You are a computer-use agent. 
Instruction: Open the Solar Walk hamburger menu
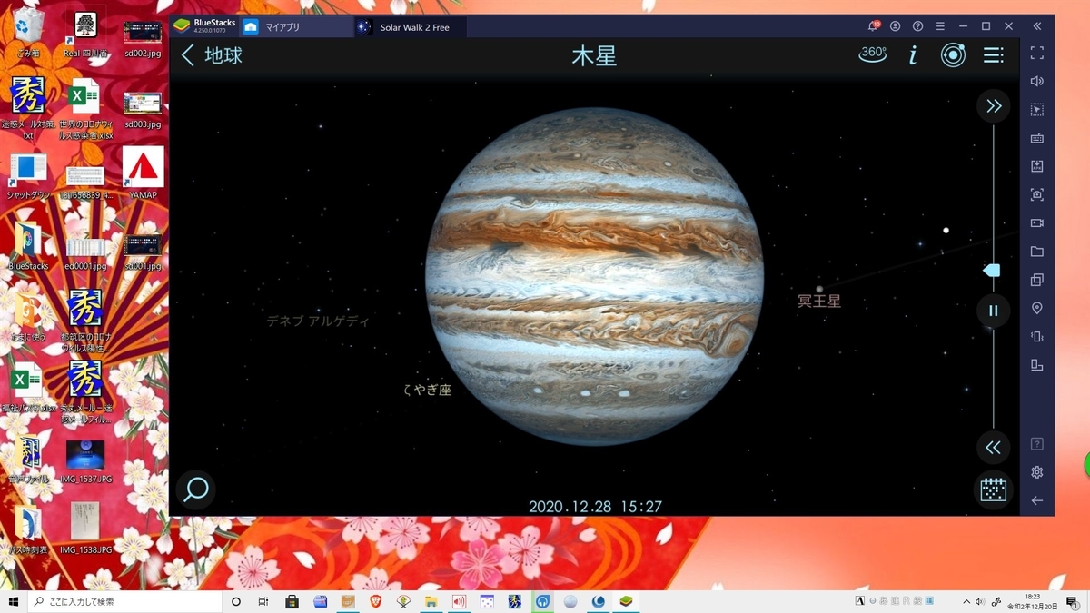point(994,55)
